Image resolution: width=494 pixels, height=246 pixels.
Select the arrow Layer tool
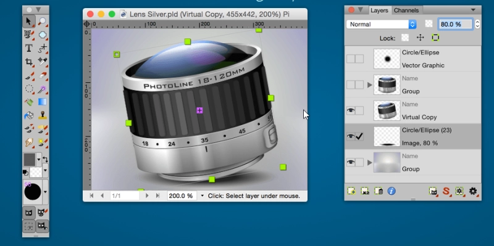coord(29,22)
